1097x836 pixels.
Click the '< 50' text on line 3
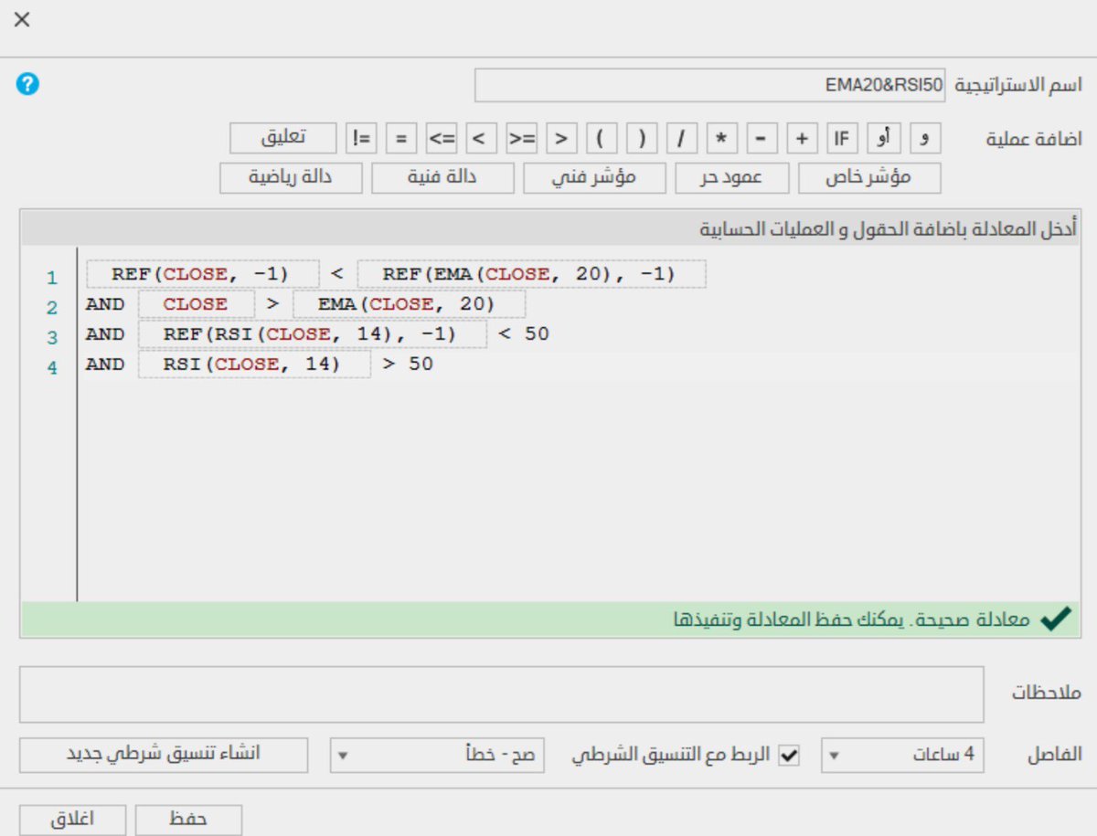click(x=523, y=334)
